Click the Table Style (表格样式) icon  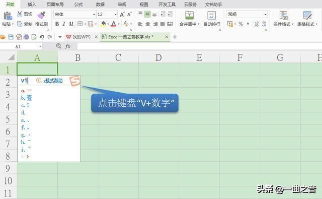coord(307,16)
